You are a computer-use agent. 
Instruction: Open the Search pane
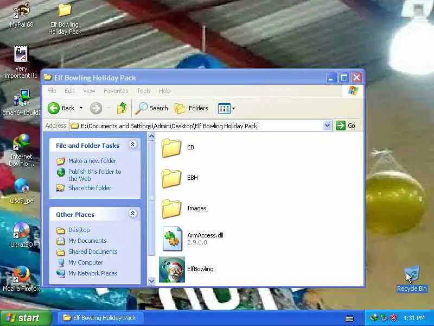point(152,108)
